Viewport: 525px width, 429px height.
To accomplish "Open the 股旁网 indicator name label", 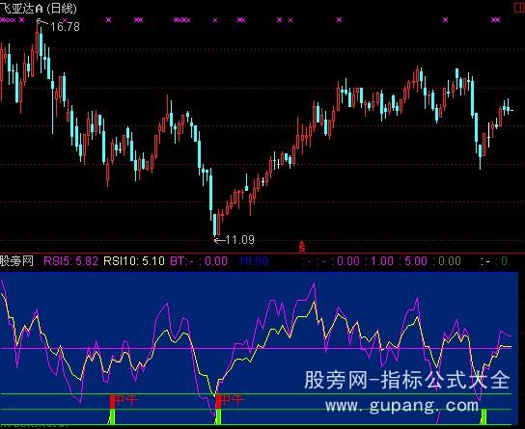I will (x=16, y=261).
